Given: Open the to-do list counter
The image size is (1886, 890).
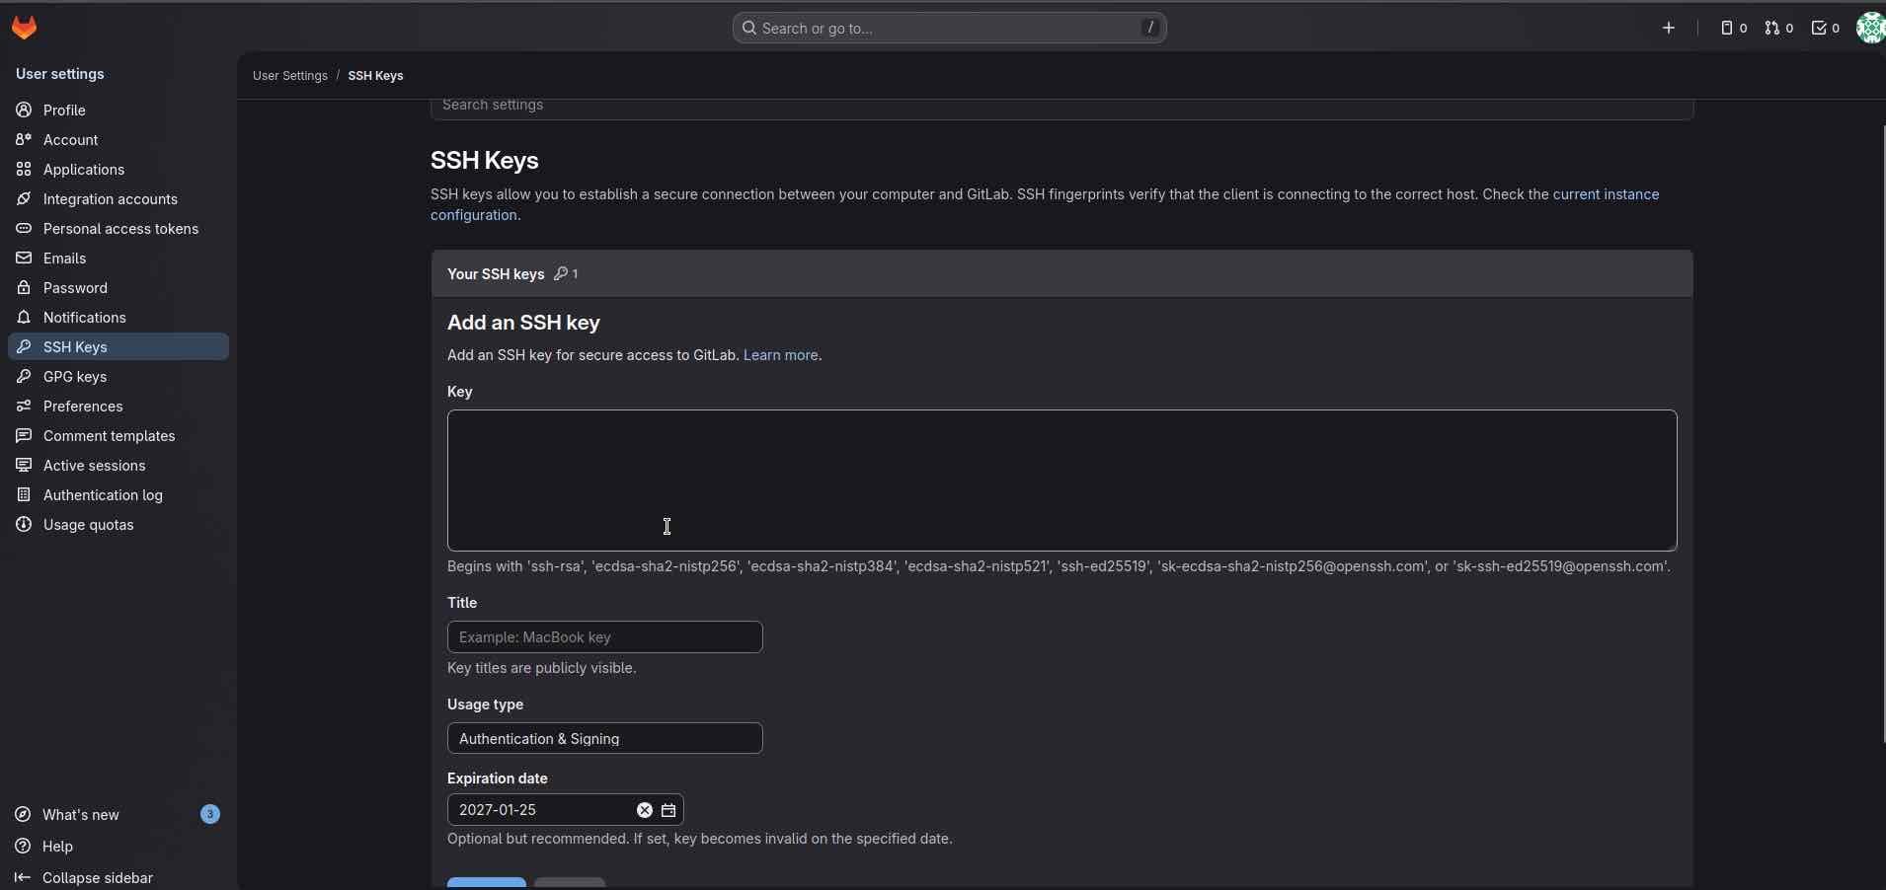Looking at the screenshot, I should point(1826,28).
